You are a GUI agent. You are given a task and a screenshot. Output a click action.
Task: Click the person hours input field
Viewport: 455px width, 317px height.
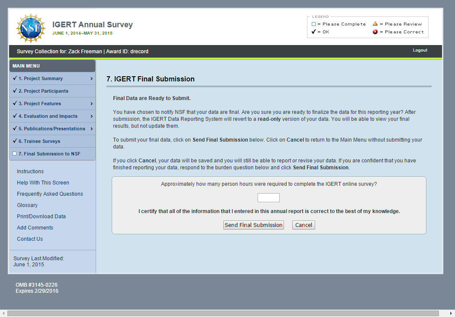coord(268,197)
